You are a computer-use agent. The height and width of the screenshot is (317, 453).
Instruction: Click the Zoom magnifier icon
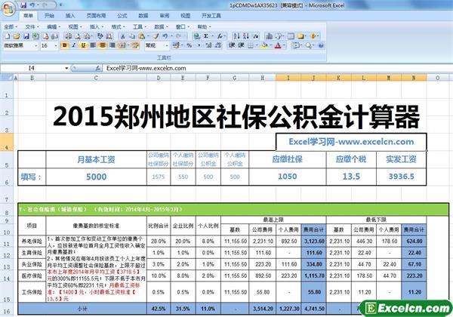coord(308,45)
